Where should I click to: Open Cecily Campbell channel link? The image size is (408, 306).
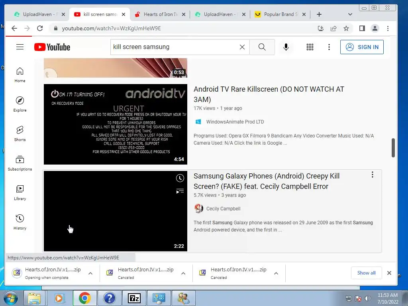[223, 209]
